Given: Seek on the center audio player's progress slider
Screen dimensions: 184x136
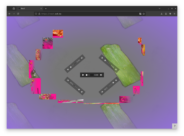Looking at the screenshot, I should click(89, 75).
